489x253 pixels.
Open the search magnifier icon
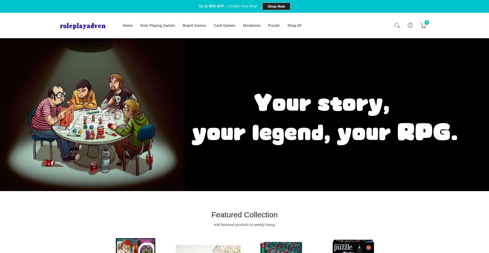[397, 25]
